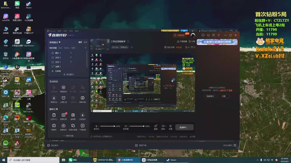This screenshot has height=163, width=291.
Task: Select the 全屏_1 source row
Action: pos(68,67)
